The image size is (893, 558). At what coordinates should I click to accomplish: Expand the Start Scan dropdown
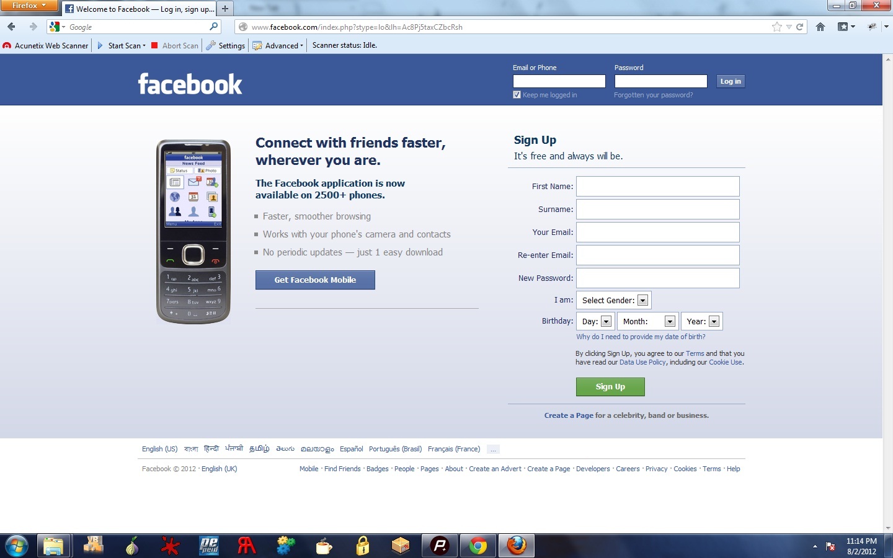144,46
